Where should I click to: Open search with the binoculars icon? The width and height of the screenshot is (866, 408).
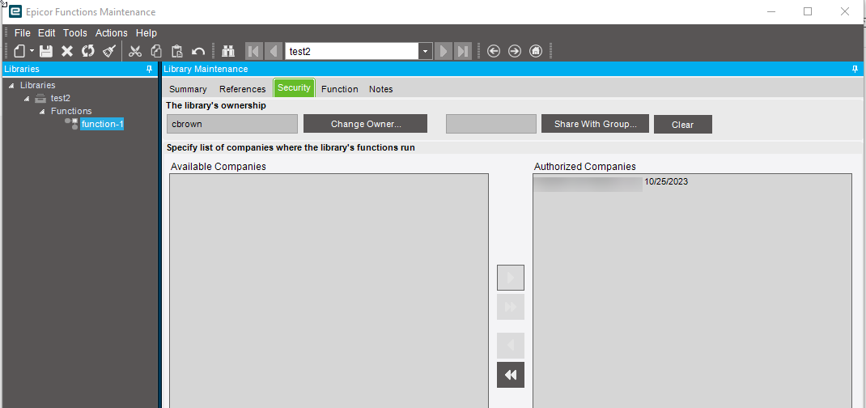coord(228,51)
